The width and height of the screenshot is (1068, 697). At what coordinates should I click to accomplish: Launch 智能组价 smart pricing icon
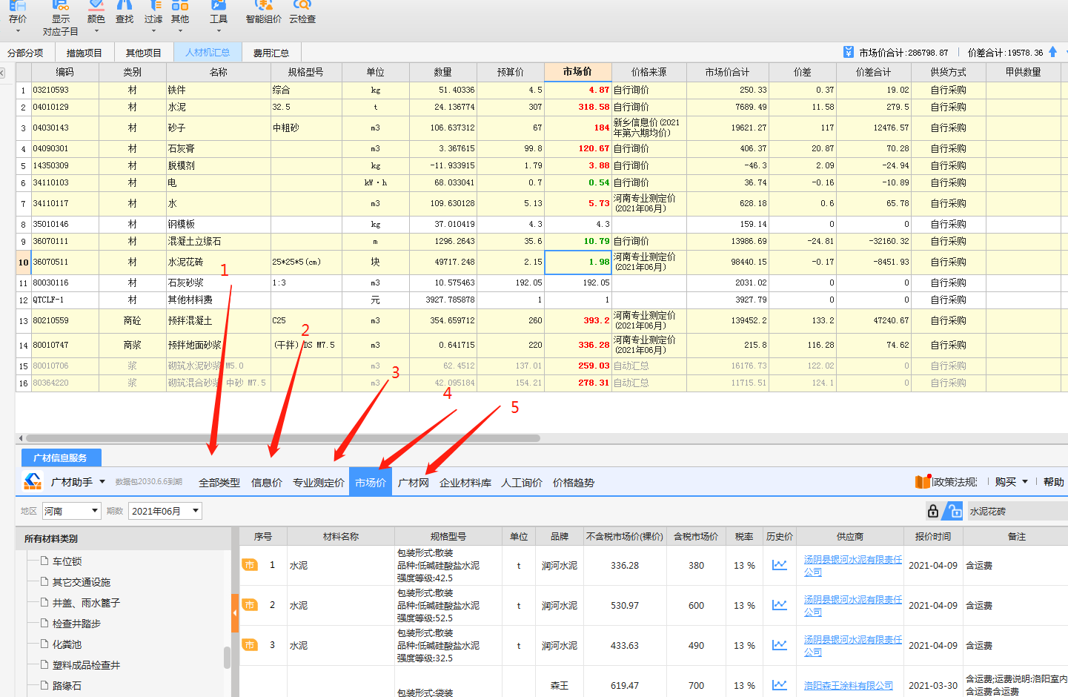tap(264, 6)
